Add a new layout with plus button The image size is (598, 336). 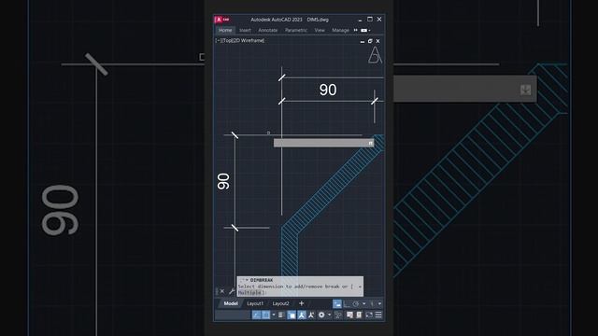tap(302, 303)
